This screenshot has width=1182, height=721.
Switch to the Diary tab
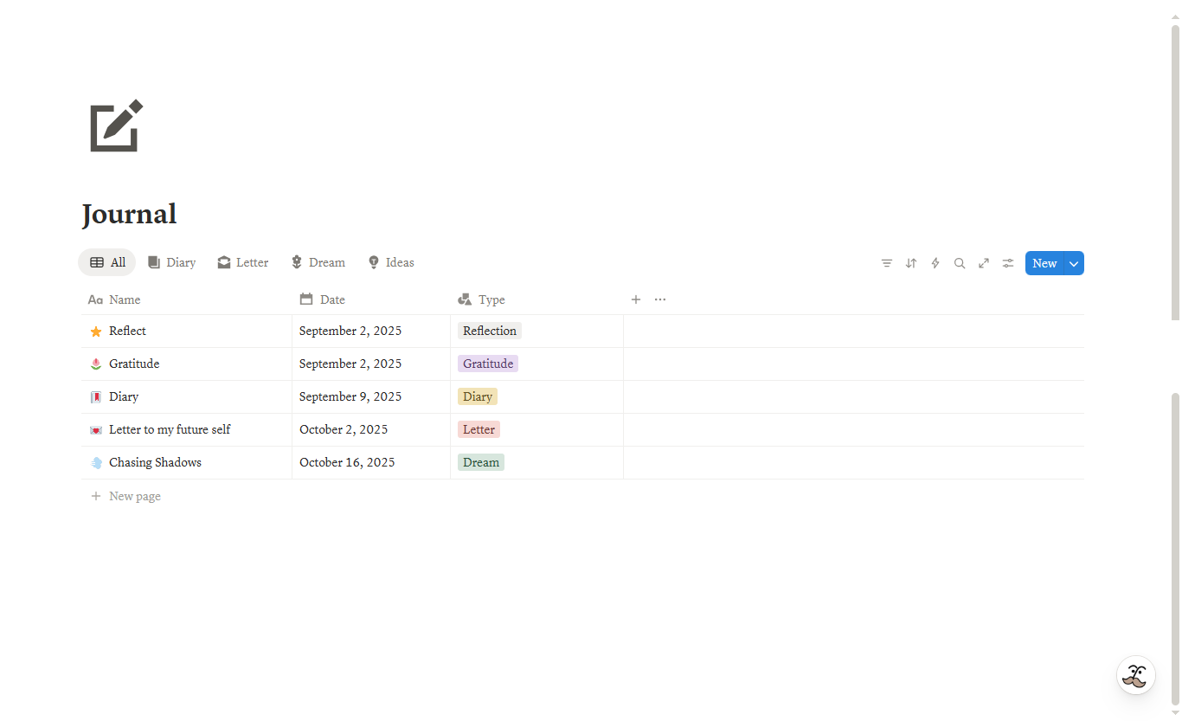172,262
